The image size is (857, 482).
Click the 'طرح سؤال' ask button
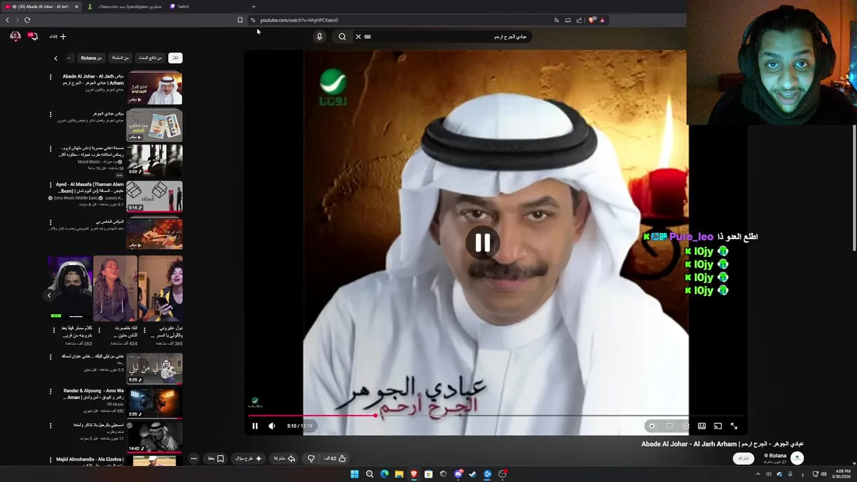248,459
